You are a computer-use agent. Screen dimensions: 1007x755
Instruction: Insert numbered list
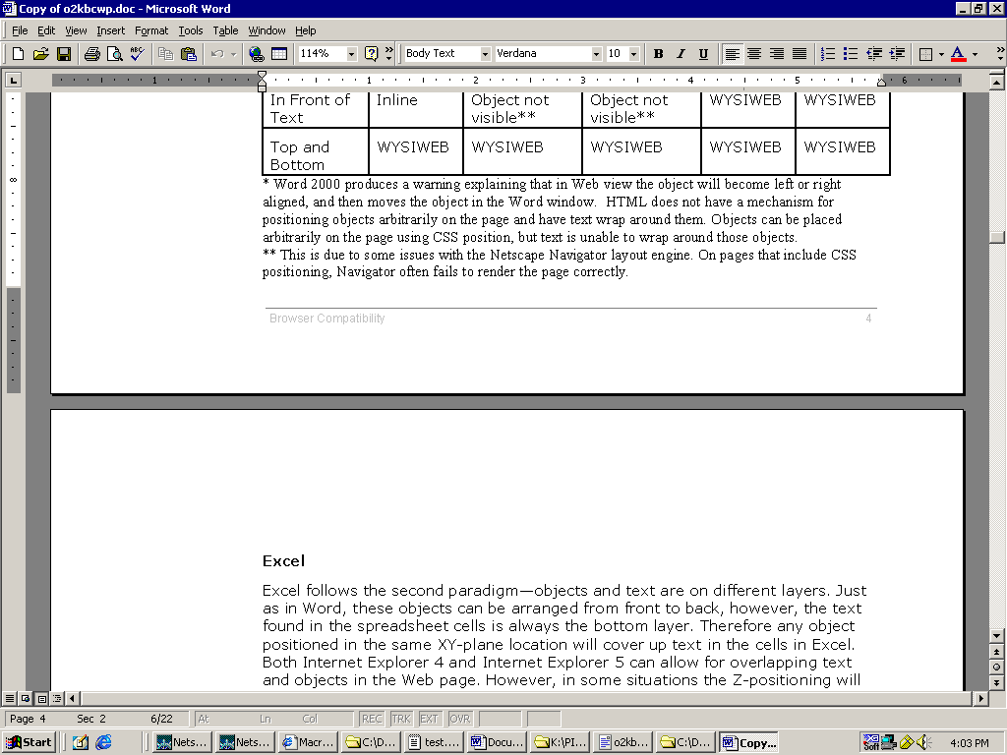(x=828, y=54)
